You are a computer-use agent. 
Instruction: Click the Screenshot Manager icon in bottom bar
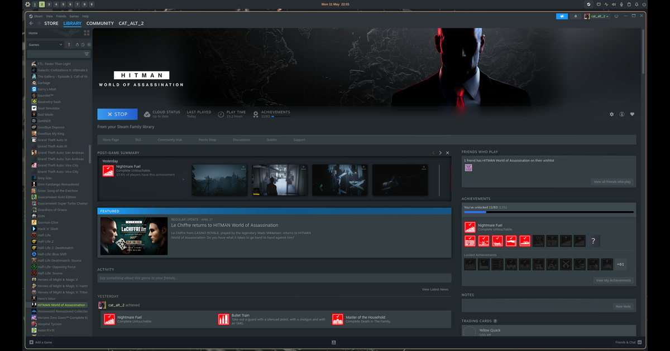coord(333,342)
